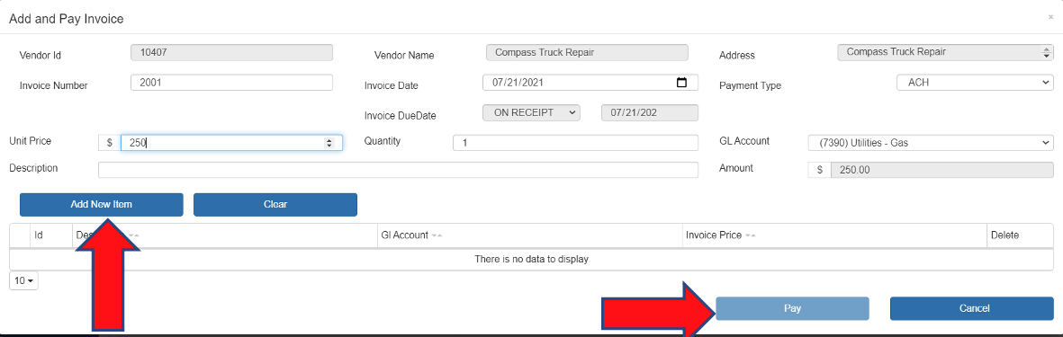
Task: Click the due date field 07/21/202
Action: [x=650, y=112]
